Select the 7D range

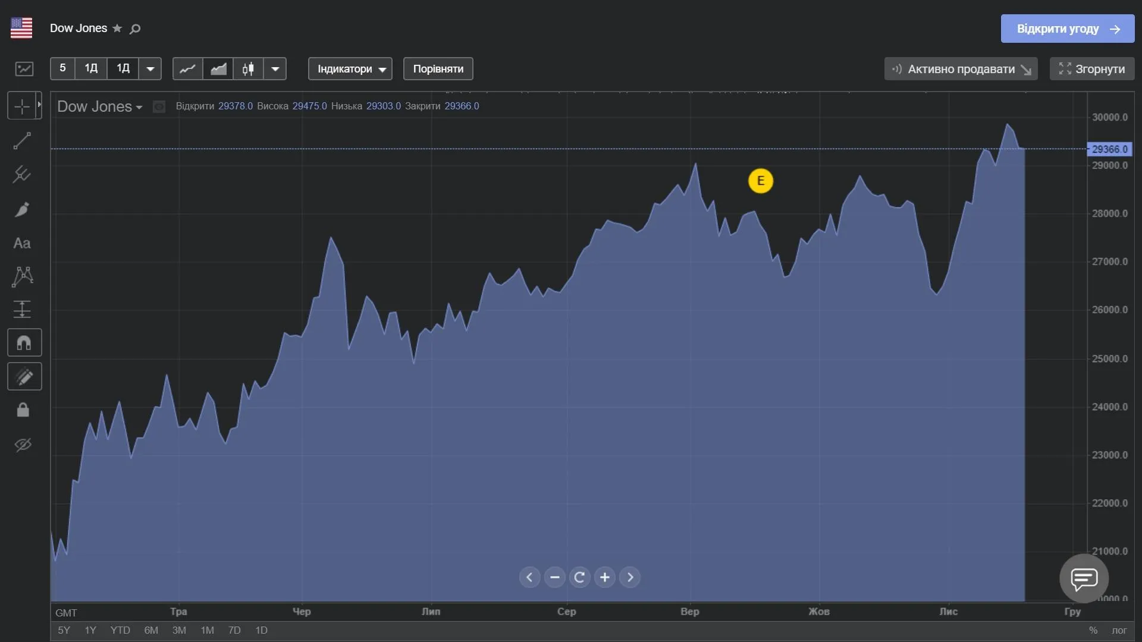(234, 630)
